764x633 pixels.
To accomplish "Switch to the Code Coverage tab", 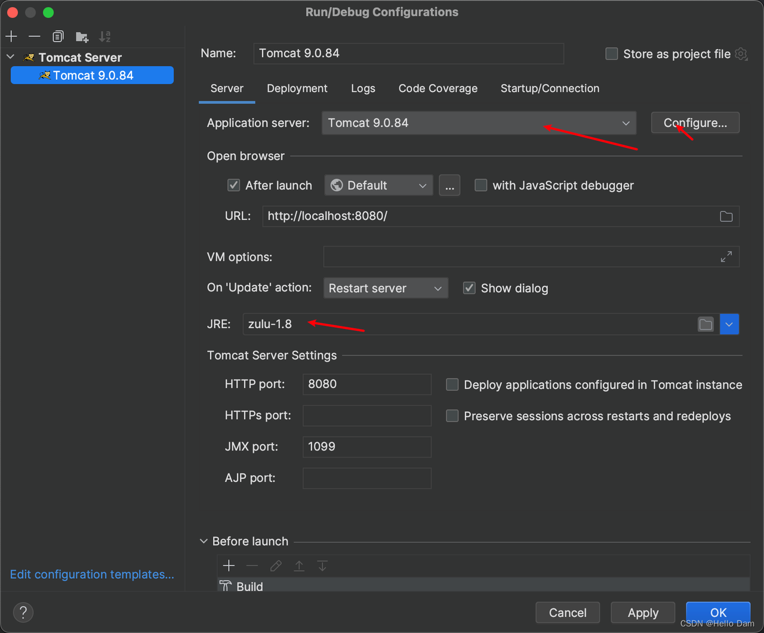I will point(438,88).
